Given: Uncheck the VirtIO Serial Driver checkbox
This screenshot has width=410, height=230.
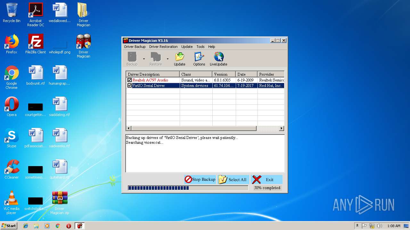Looking at the screenshot, I should [129, 86].
